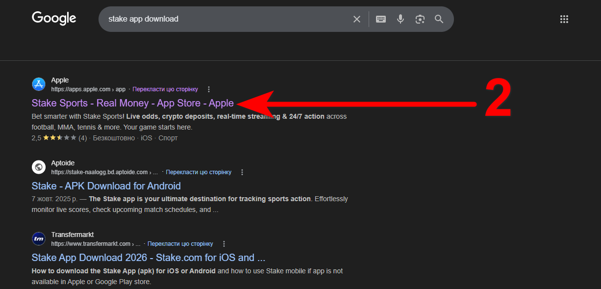Click the Transfermarkt result description snippet

click(187, 276)
